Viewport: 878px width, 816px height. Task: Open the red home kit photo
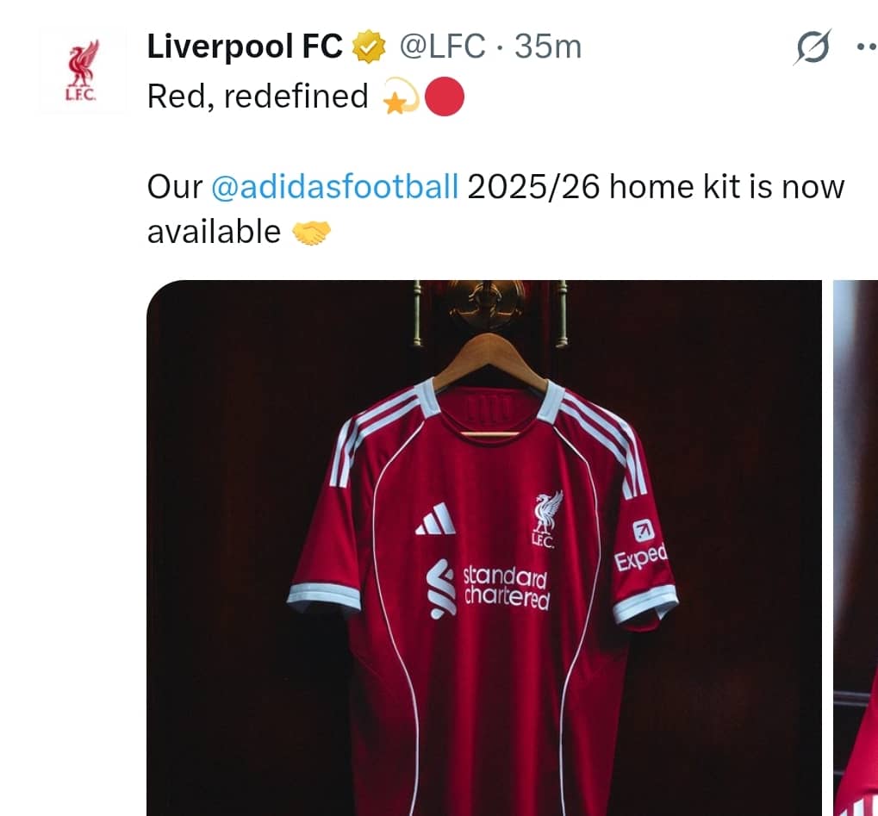click(483, 548)
